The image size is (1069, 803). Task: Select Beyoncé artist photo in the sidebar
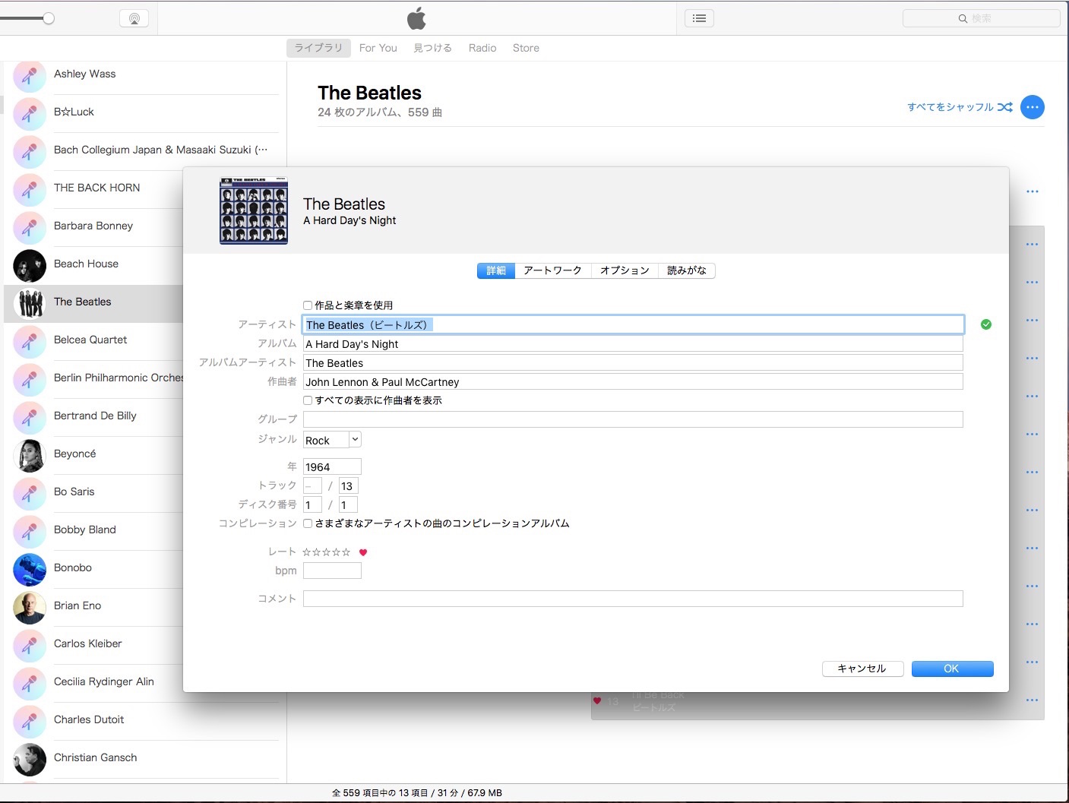tap(30, 455)
